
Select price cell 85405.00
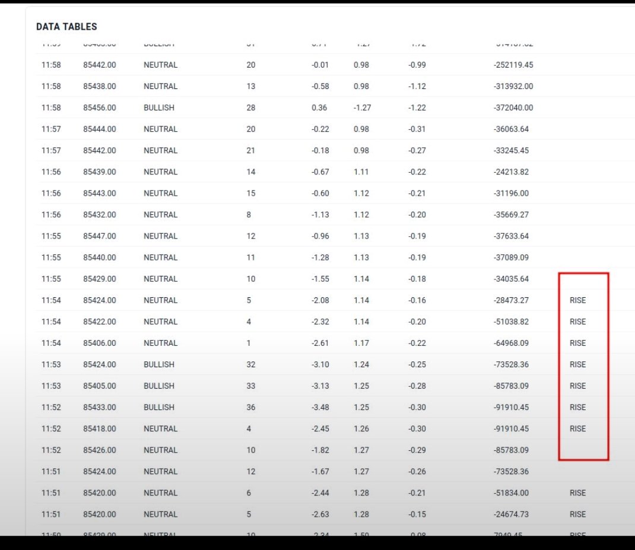(100, 386)
